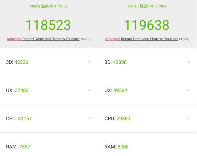Viewport: 197px width, 156px height.
Task: Select device name above score 119638
Action: coord(147,6)
